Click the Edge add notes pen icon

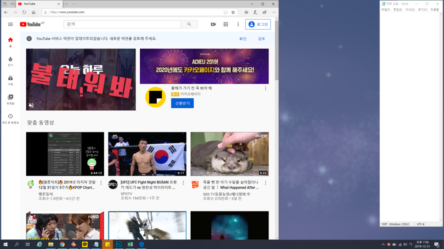(256, 12)
